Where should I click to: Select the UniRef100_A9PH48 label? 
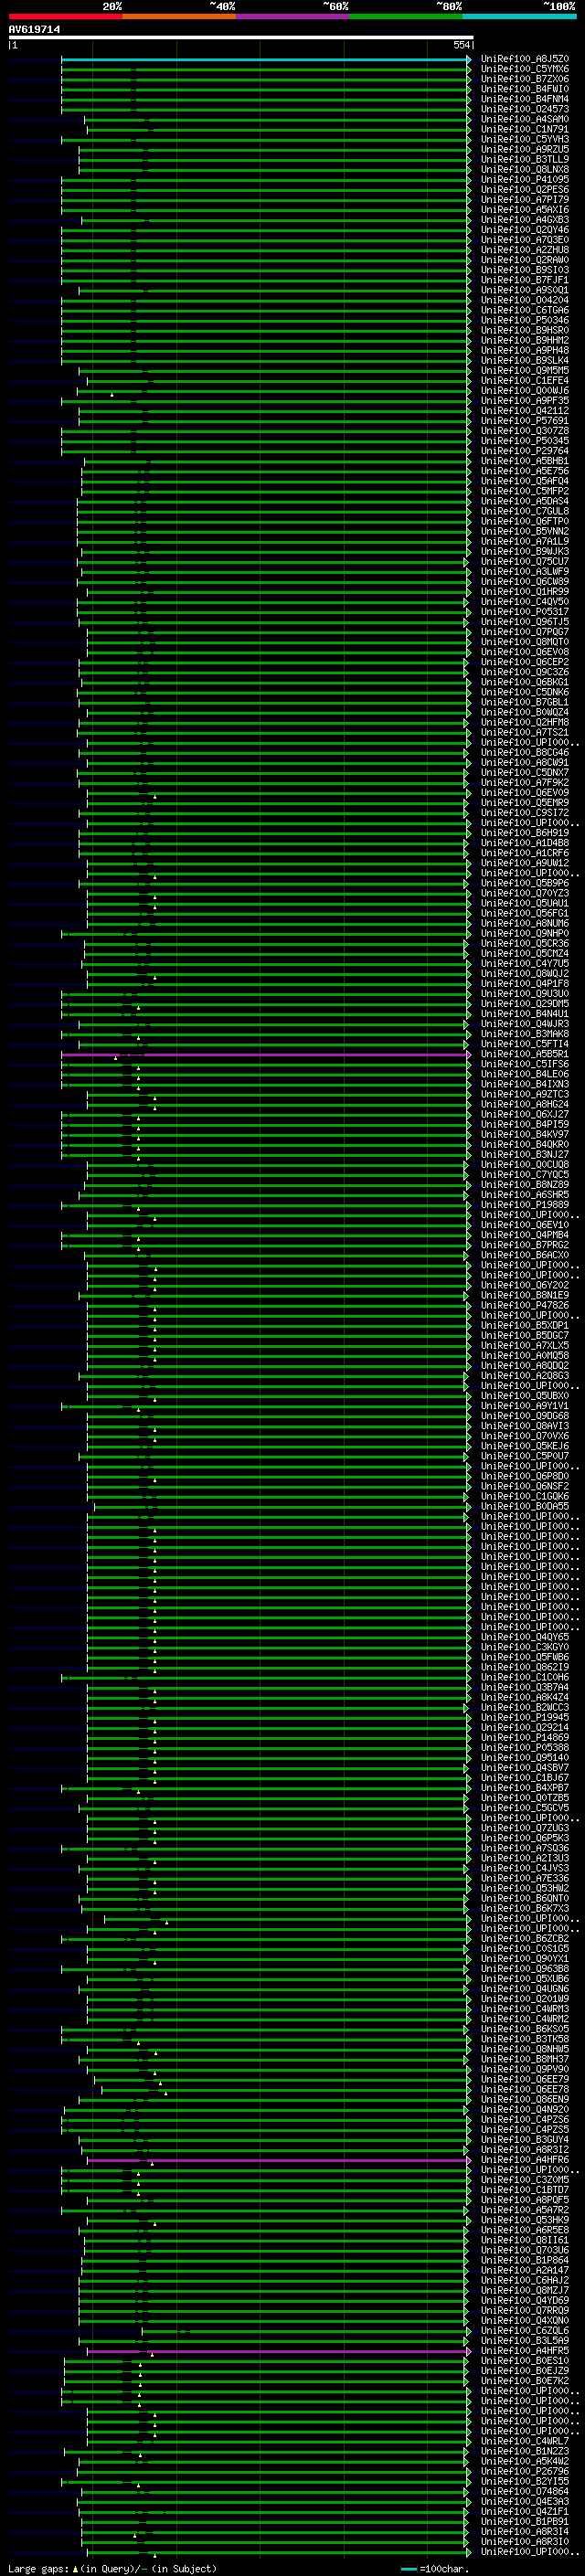pos(525,350)
